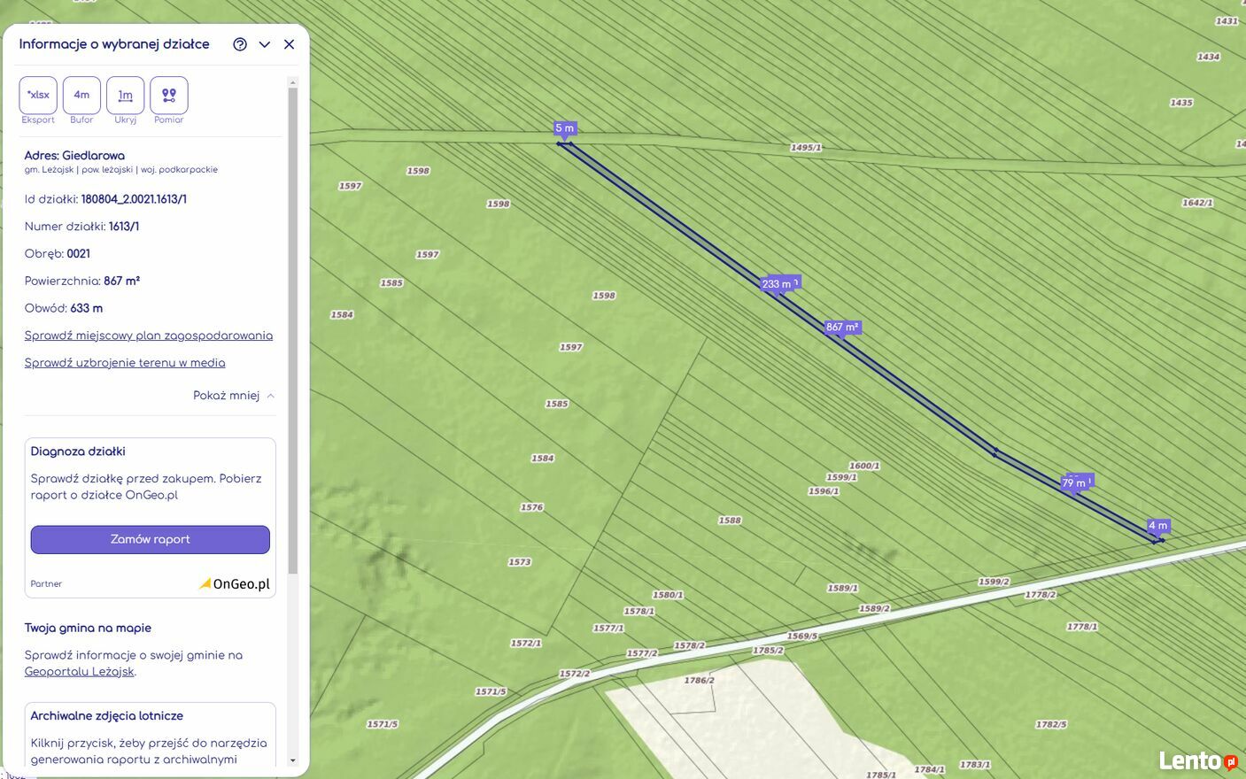Open the Geoportalu Leżajsk link
Viewport: 1246px width, 779px height.
click(80, 672)
